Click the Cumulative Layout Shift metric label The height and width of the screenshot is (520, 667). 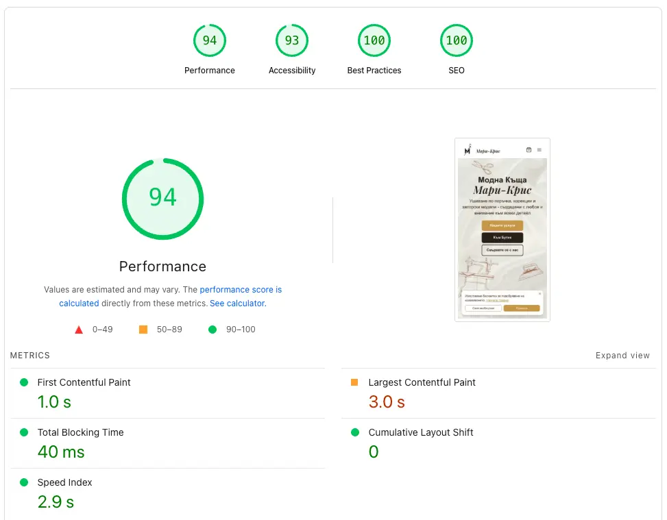421,432
